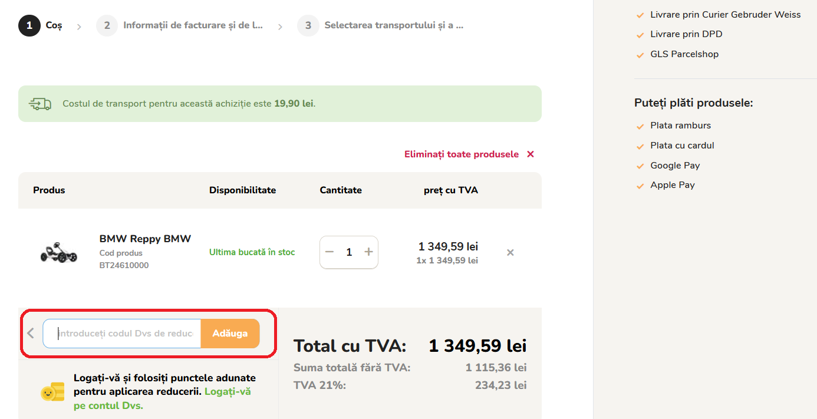
Task: Increase quantity with the plus button
Action: click(x=369, y=252)
